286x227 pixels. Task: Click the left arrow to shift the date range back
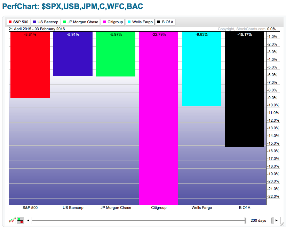[28, 220]
